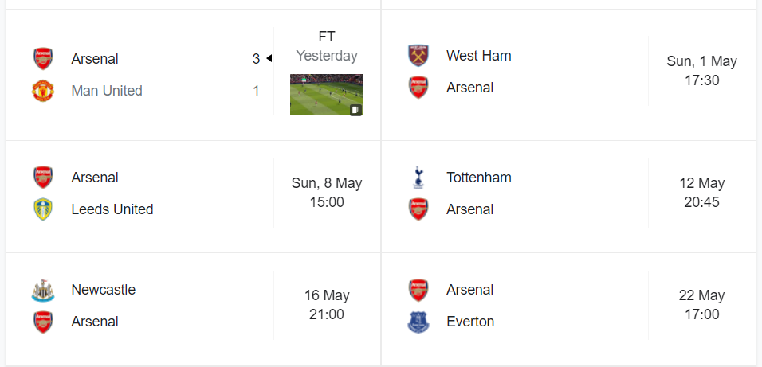The height and width of the screenshot is (367, 762).
Task: Click Arsenal crest in Man United match
Action: coord(42,59)
